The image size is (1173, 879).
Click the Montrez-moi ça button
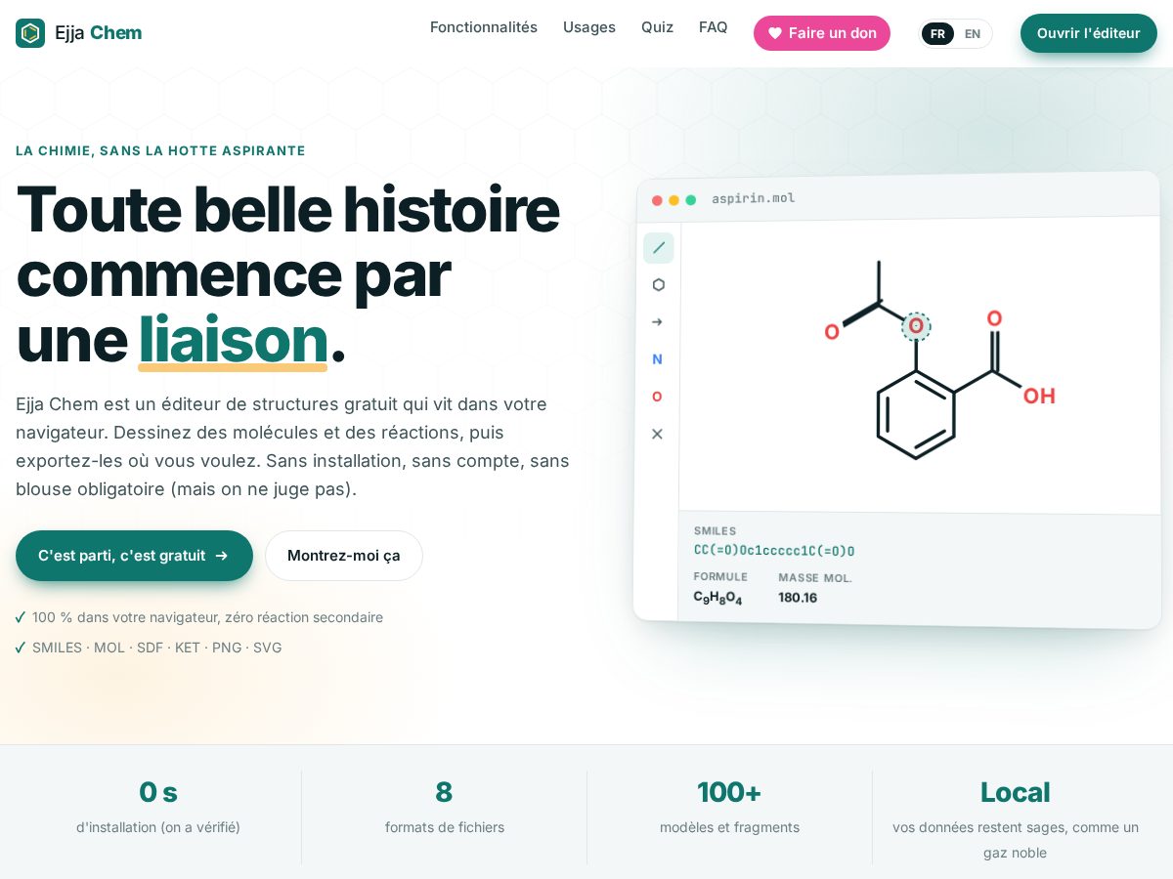(x=344, y=556)
